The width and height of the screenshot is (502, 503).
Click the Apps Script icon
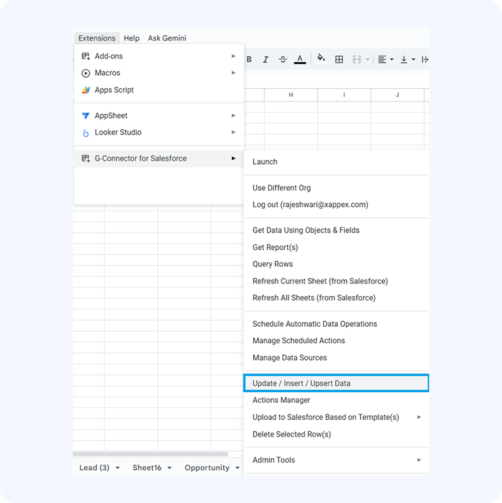click(x=86, y=90)
